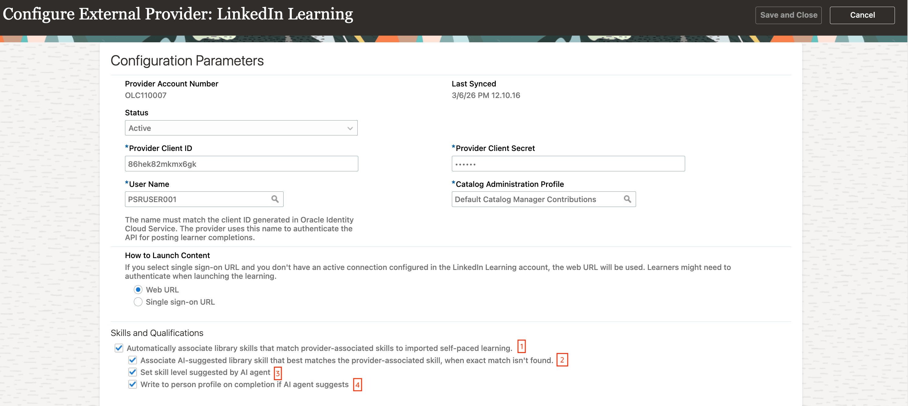Click the Provider Client ID input field
Image resolution: width=908 pixels, height=406 pixels.
241,164
